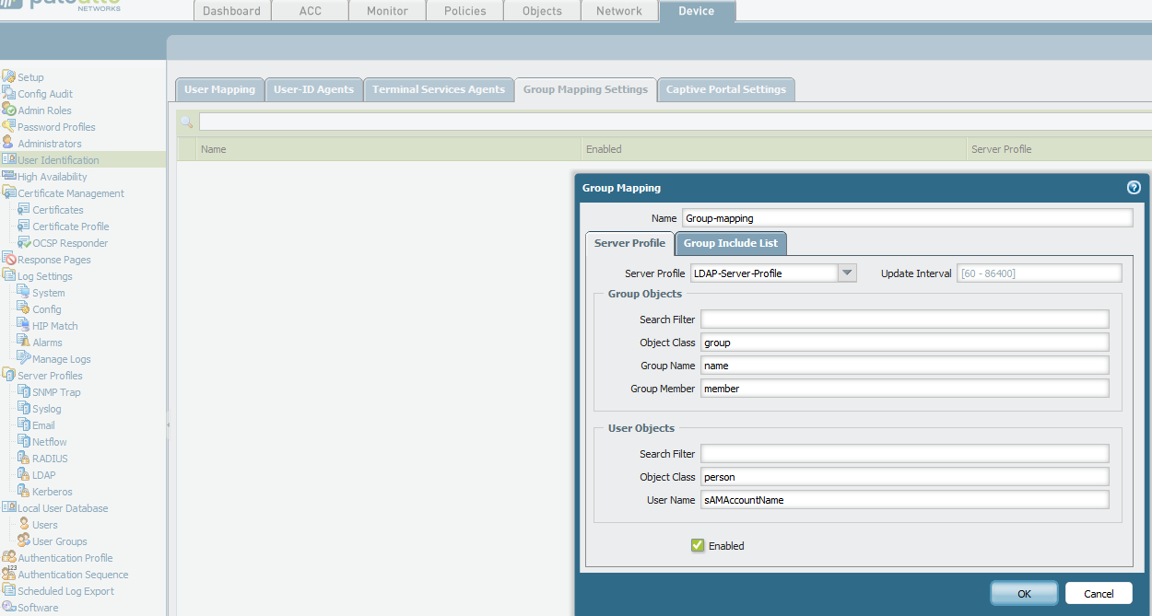Click the search magnifier icon
Image resolution: width=1152 pixels, height=616 pixels.
click(187, 122)
